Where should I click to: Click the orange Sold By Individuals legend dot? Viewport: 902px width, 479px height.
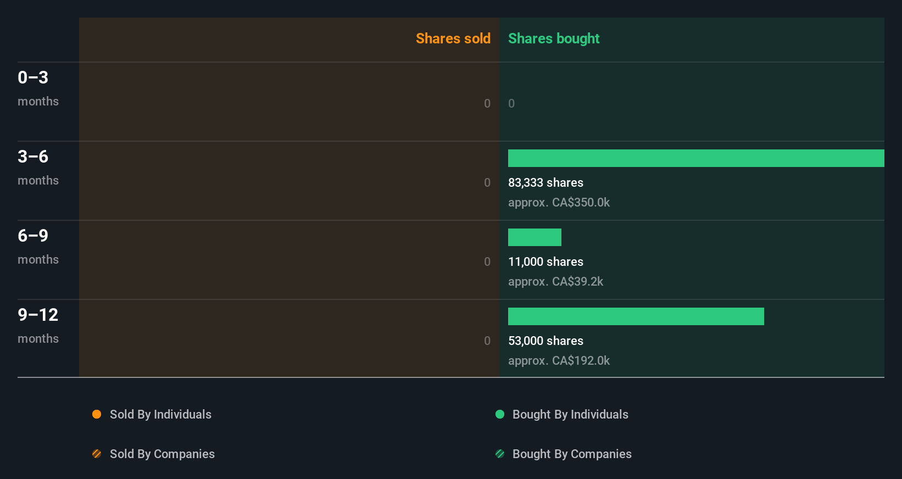click(x=97, y=414)
